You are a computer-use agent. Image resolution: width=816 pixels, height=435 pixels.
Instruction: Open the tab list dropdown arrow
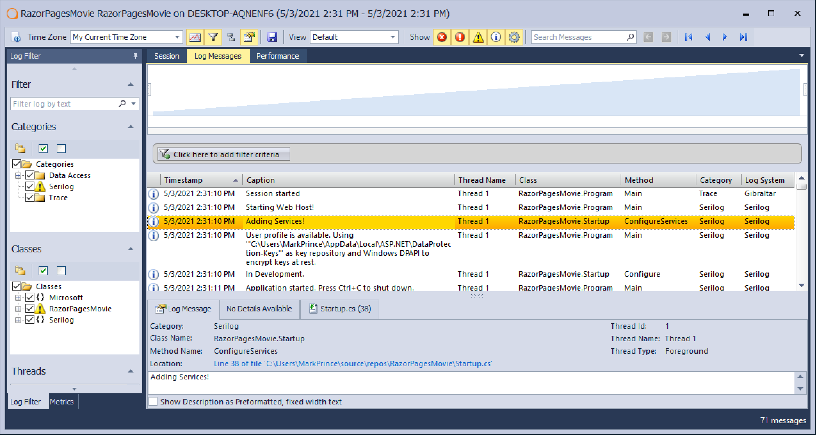(802, 56)
